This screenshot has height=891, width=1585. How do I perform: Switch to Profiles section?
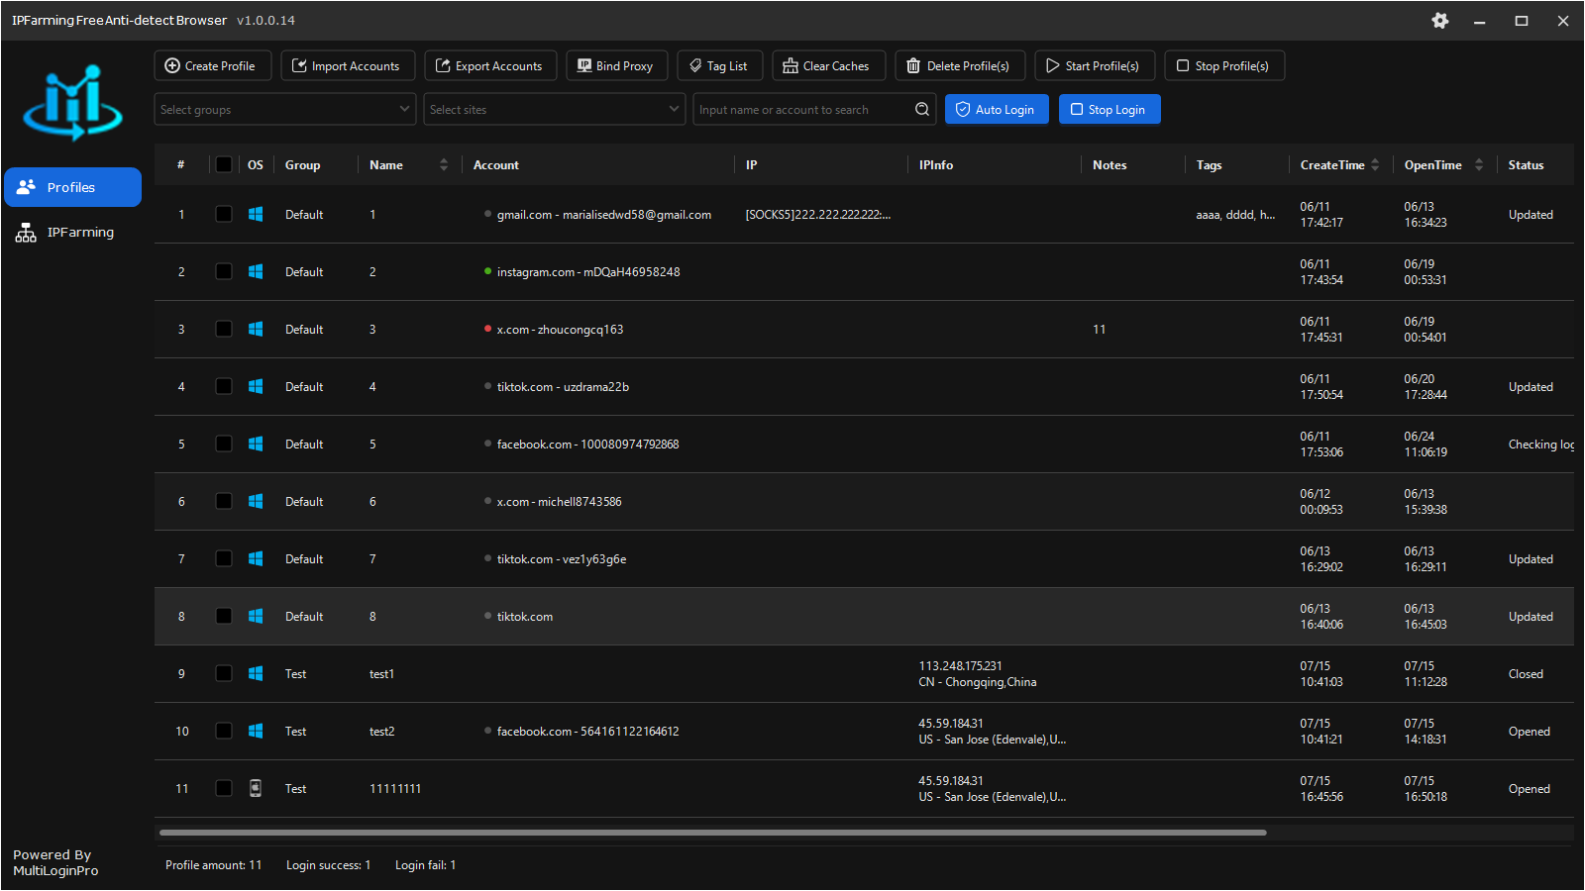(x=73, y=187)
